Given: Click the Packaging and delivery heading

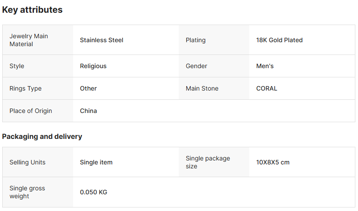Looking at the screenshot, I should [42, 136].
